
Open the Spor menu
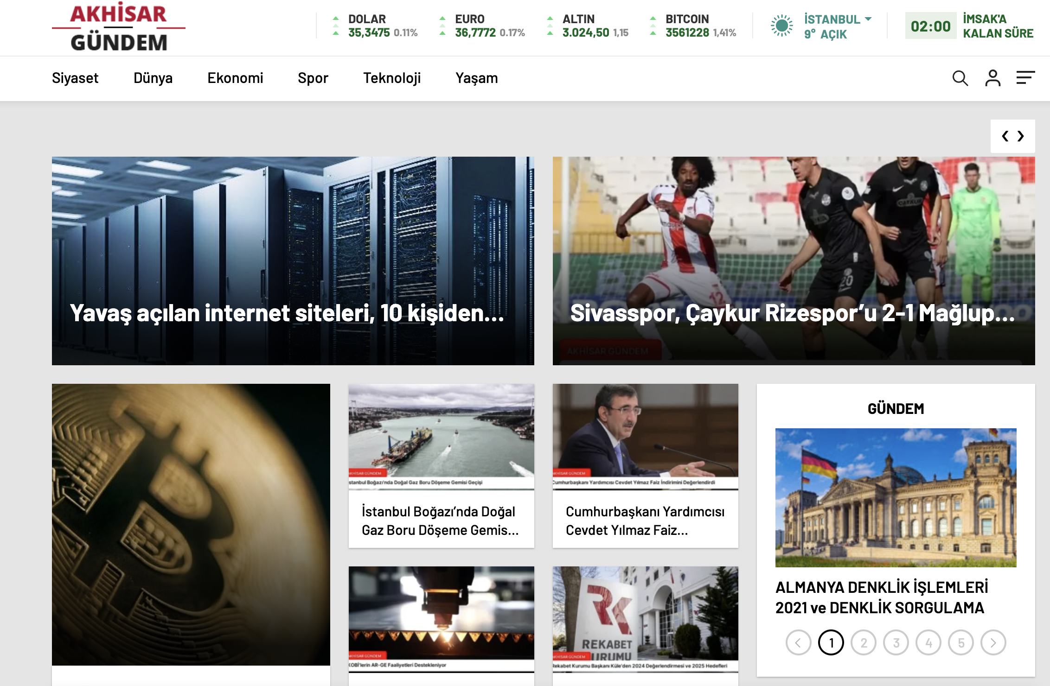313,78
